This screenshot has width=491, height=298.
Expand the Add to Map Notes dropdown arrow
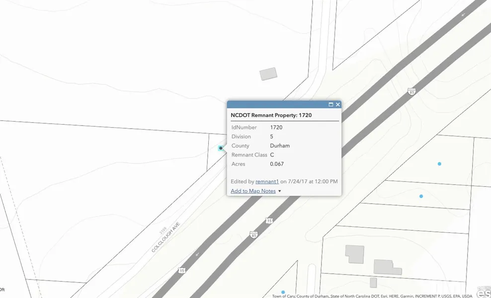click(280, 191)
